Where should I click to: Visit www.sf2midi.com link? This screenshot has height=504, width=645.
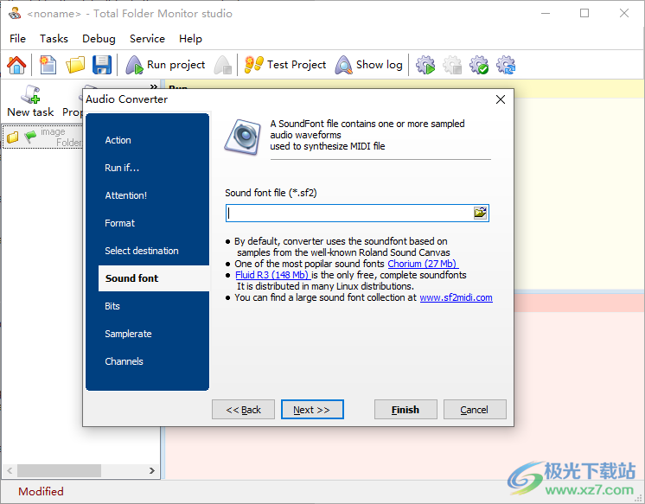coord(456,297)
